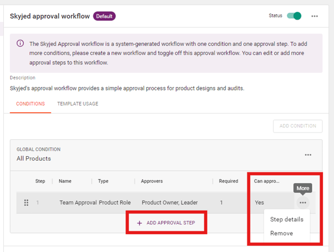Click the Type column header
Viewport: 334px width, 252px height.
pyautogui.click(x=103, y=181)
